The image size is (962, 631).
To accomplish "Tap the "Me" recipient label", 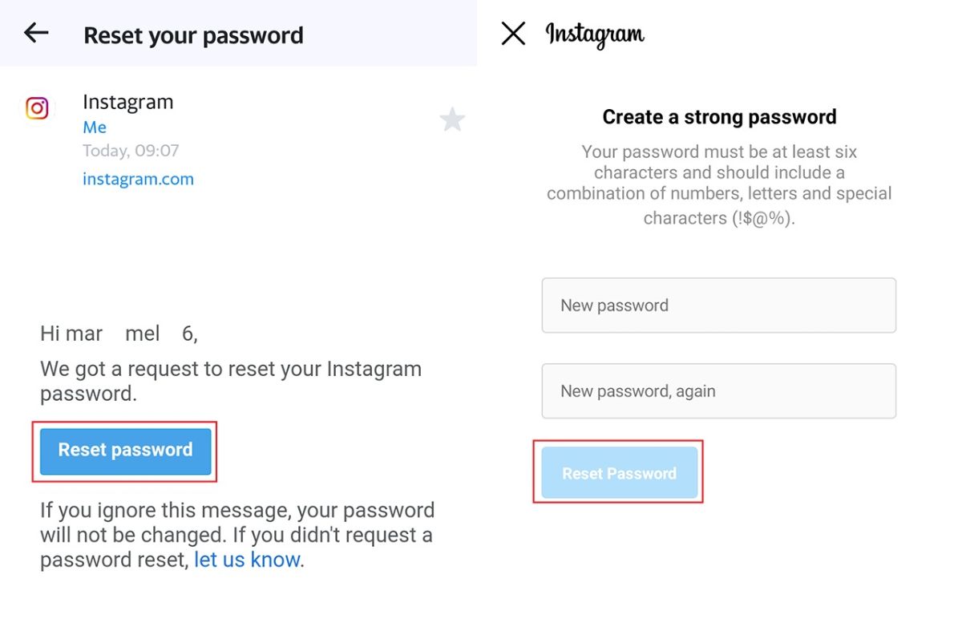I will pos(95,127).
